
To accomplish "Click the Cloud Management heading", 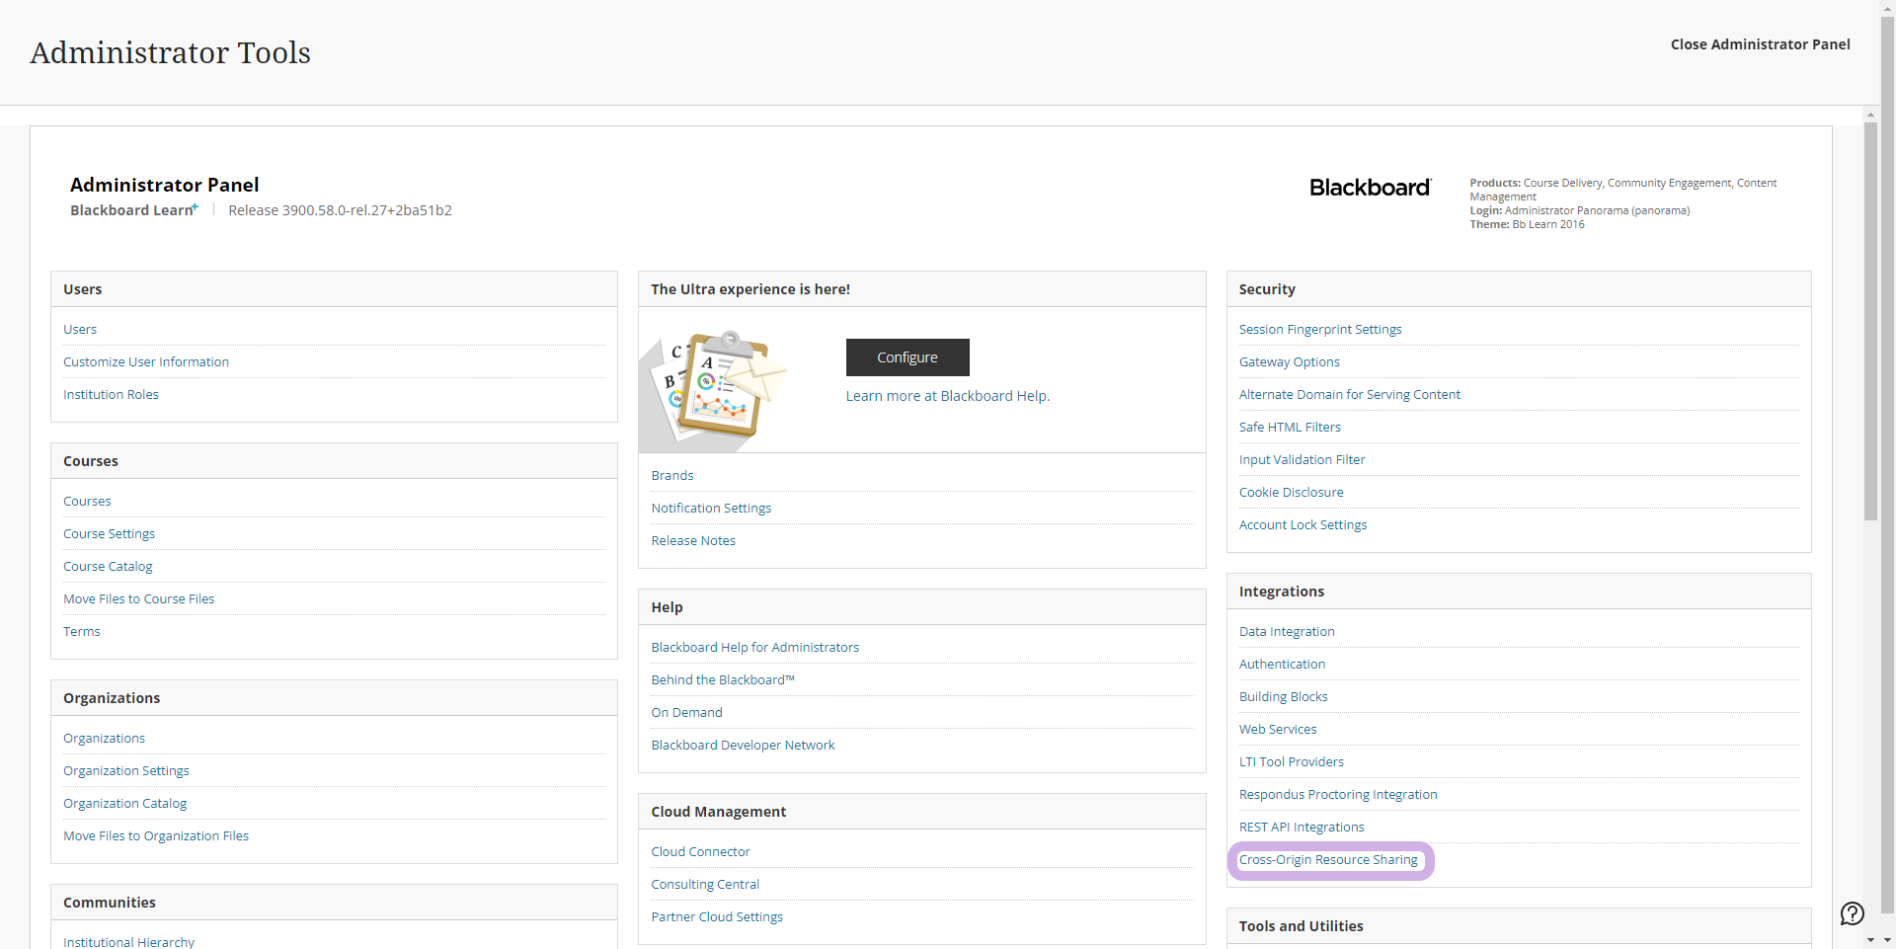I will 718,812.
